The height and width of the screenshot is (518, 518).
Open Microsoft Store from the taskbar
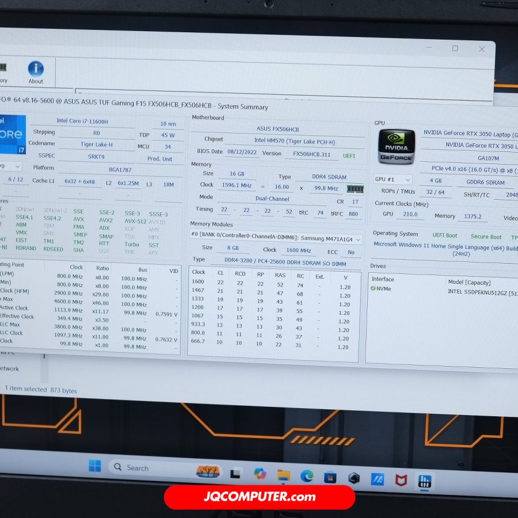[x=330, y=478]
